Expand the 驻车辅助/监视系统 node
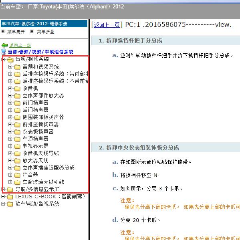The height and width of the screenshot is (240, 240). coord(3,204)
